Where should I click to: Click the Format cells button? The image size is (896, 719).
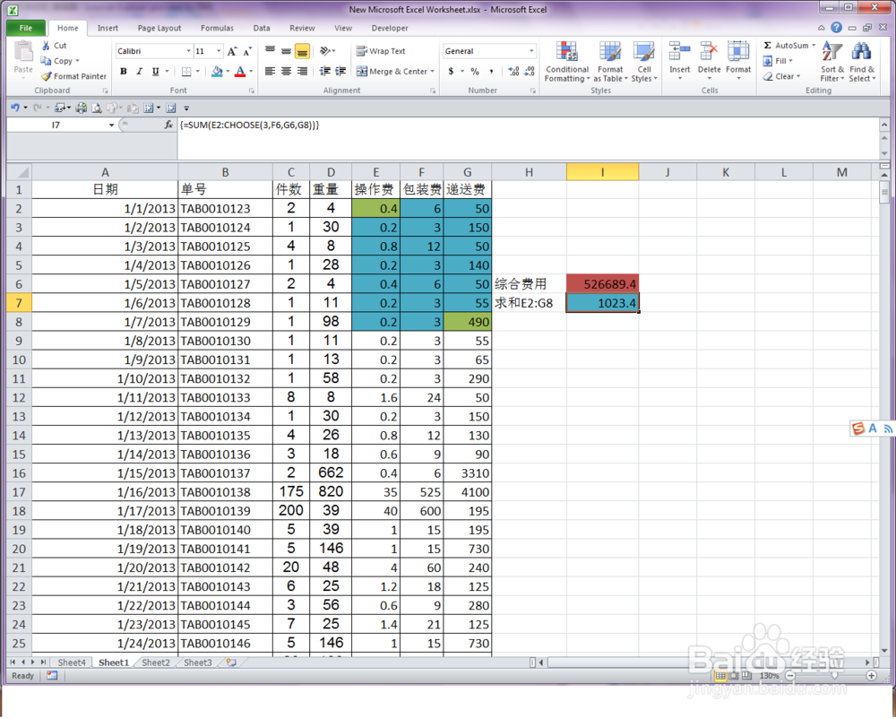738,60
